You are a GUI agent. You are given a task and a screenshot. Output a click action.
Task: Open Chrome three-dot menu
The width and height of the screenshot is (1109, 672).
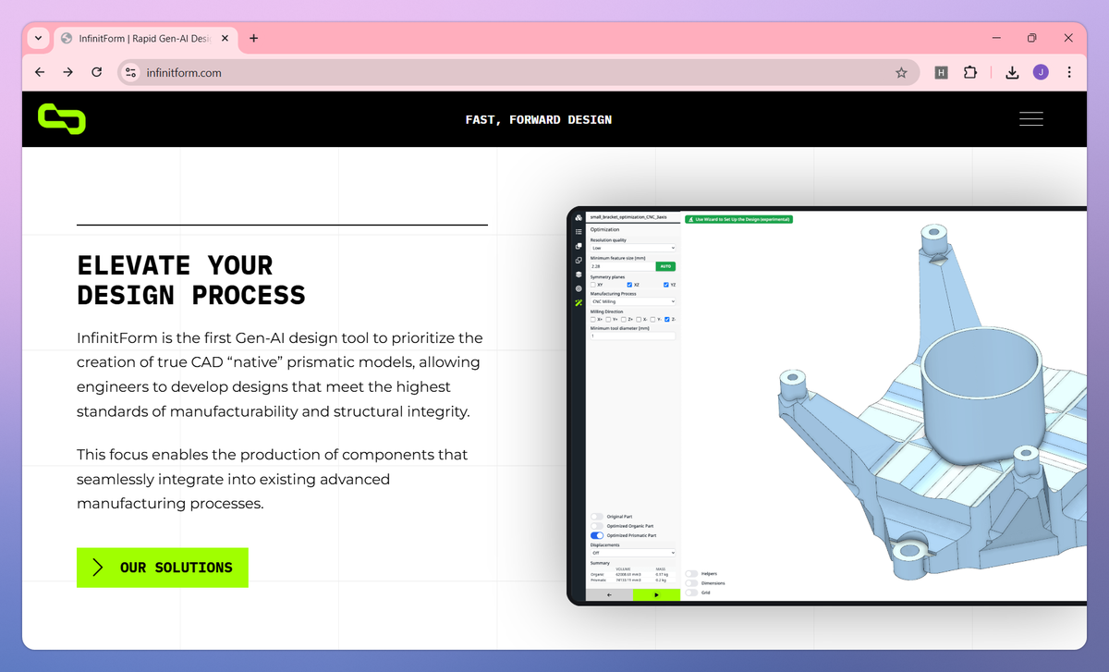[x=1069, y=72]
